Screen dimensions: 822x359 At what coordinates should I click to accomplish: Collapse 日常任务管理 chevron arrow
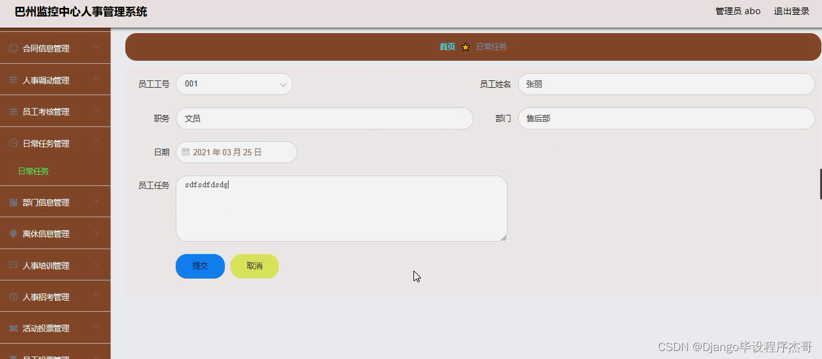[x=96, y=142]
